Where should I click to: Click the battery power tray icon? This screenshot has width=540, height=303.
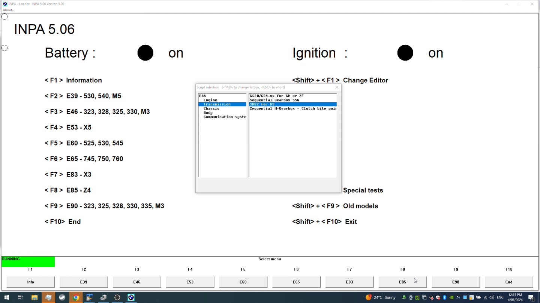478,297
